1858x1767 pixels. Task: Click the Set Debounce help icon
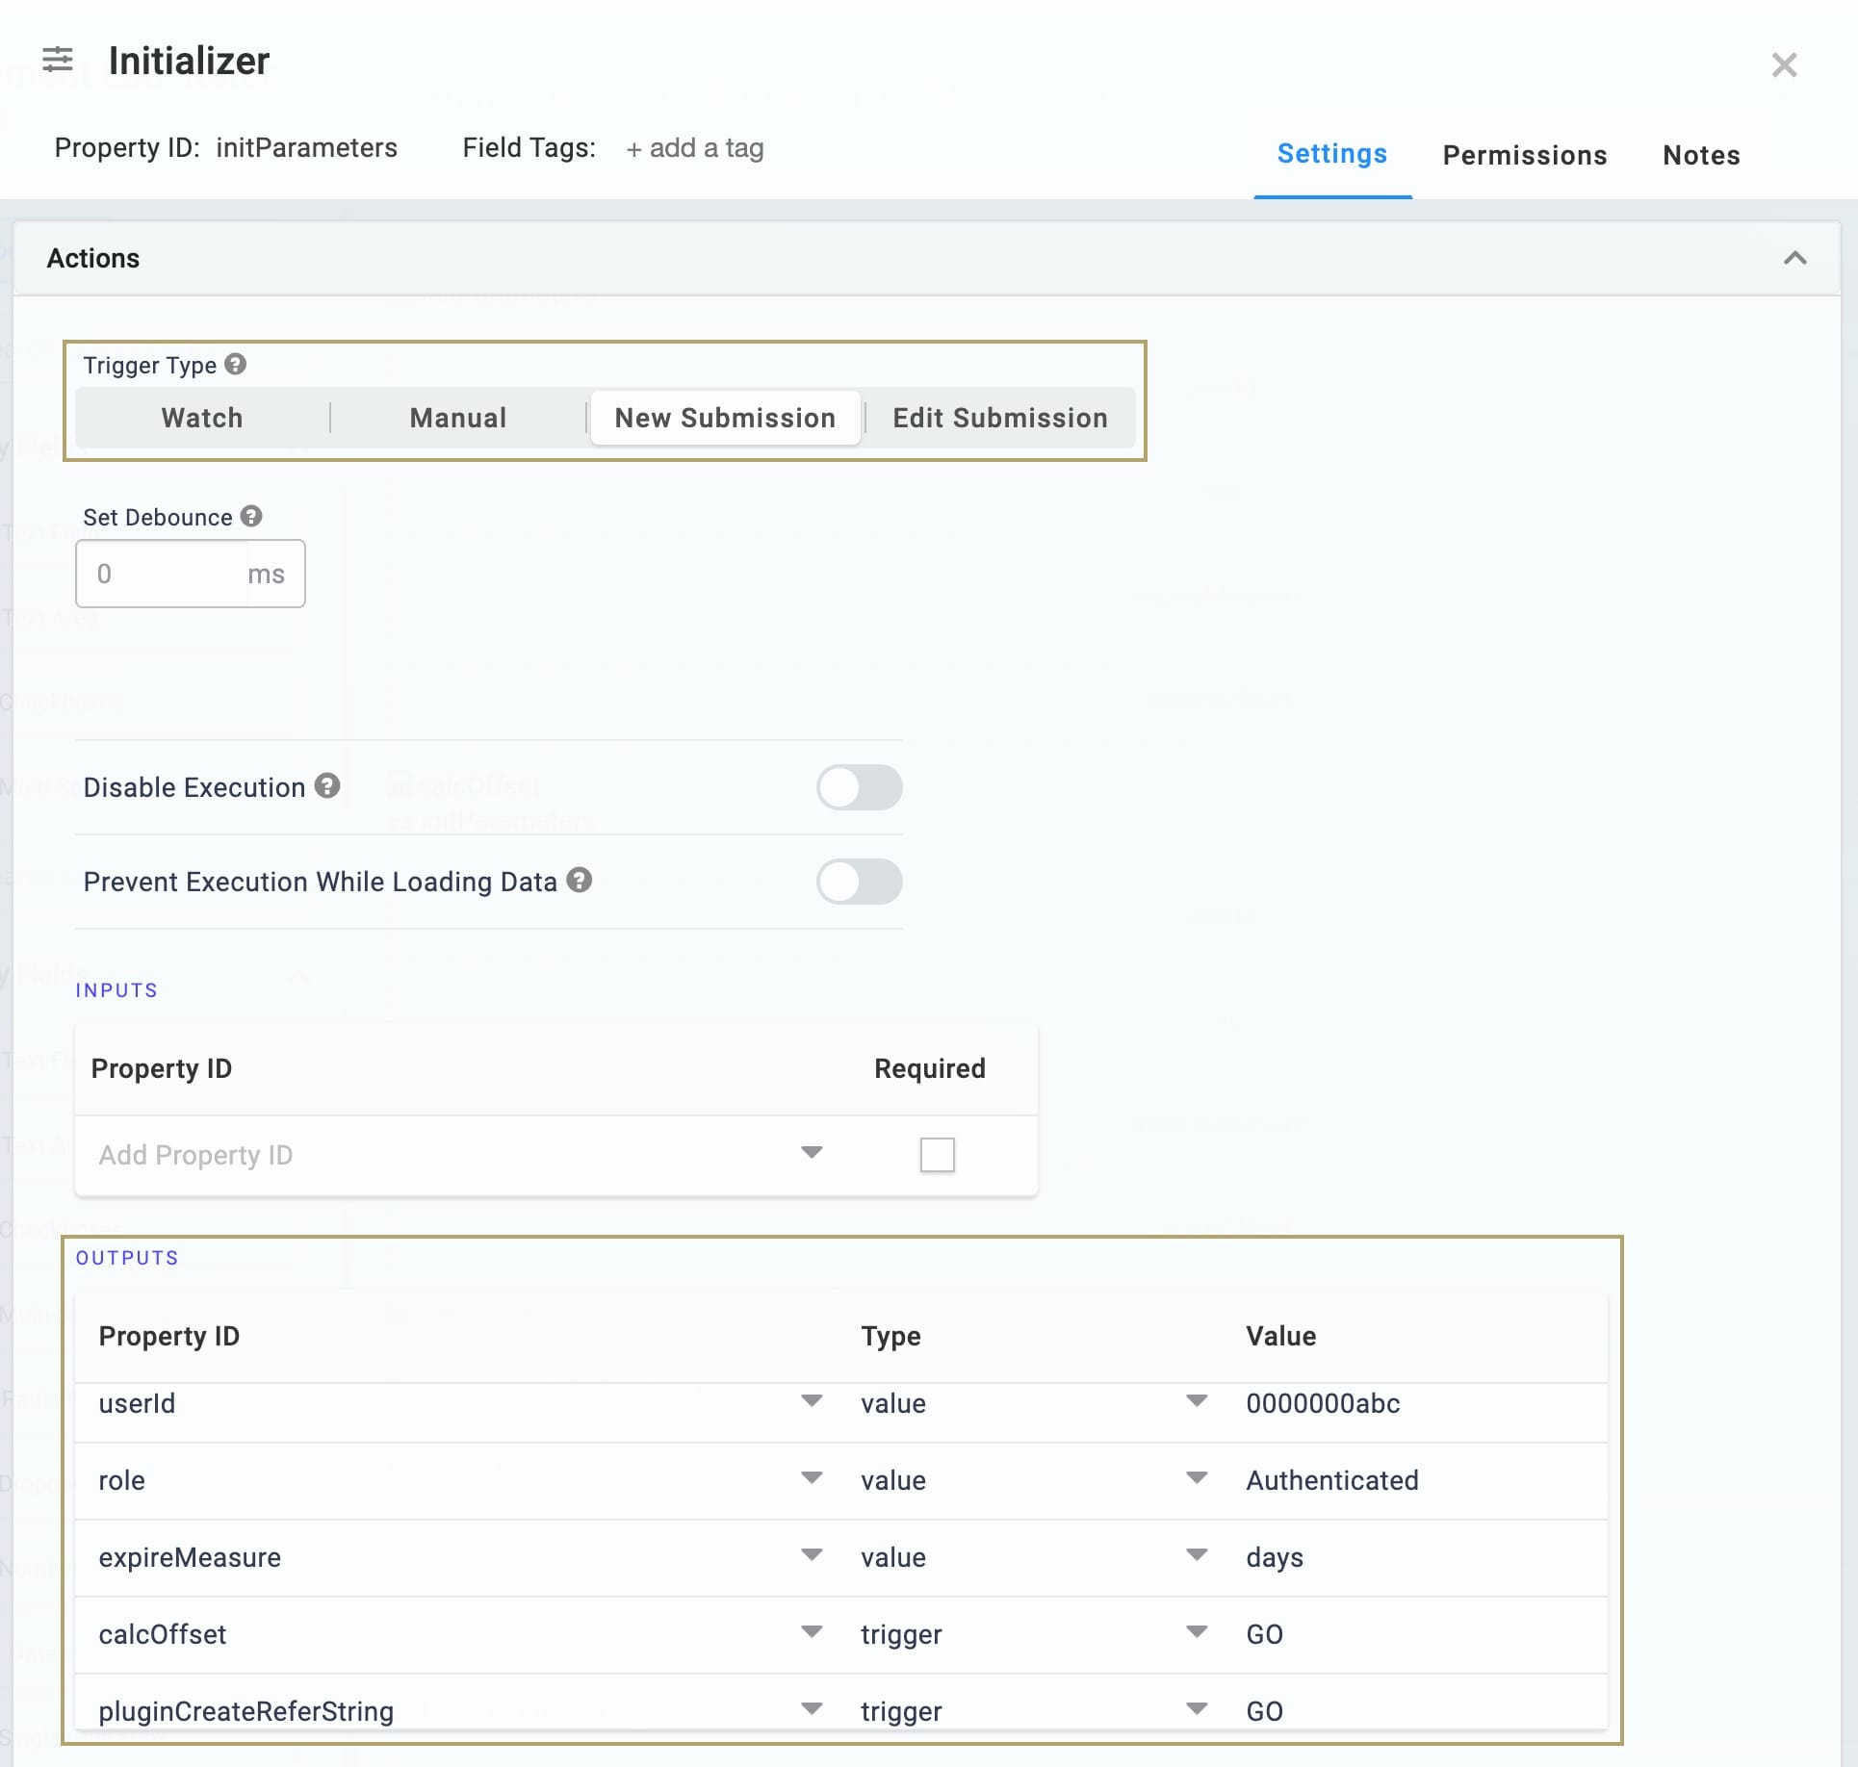point(251,516)
